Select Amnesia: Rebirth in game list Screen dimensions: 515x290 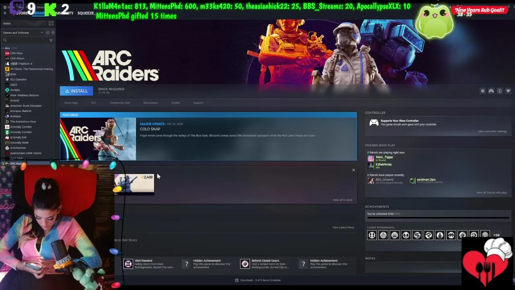(x=21, y=111)
